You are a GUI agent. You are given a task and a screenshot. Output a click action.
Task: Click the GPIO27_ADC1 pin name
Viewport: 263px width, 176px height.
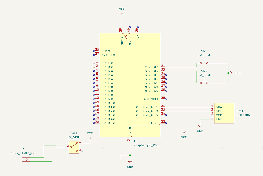pos(147,111)
